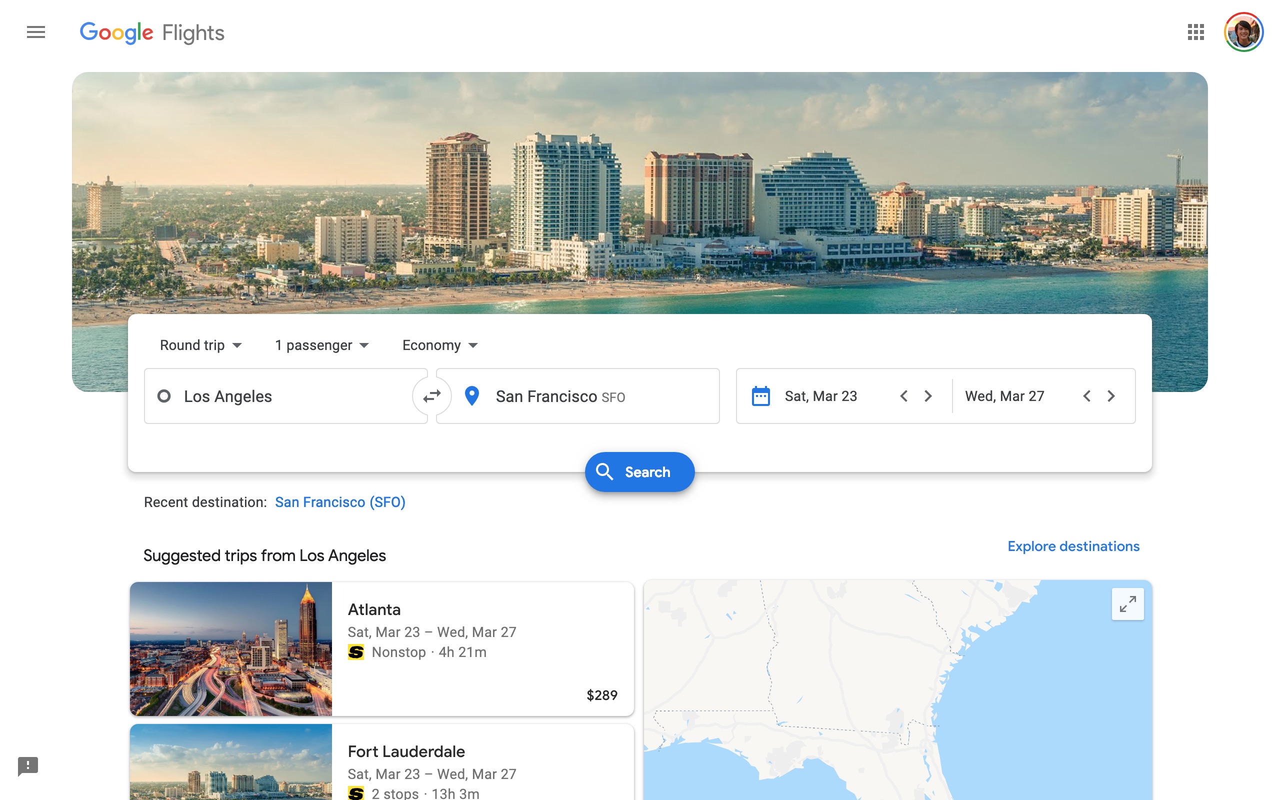Viewport: 1280px width, 800px height.
Task: Open the Economy cabin class dropdown
Action: (x=439, y=345)
